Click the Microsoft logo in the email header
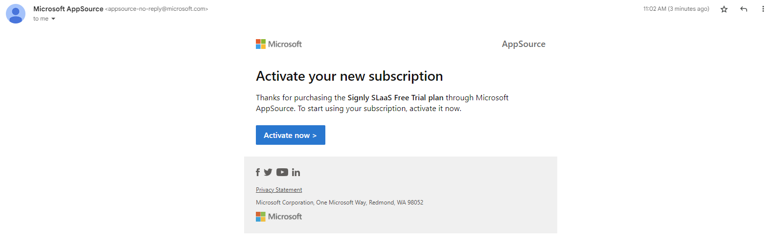The image size is (773, 248). (x=279, y=44)
